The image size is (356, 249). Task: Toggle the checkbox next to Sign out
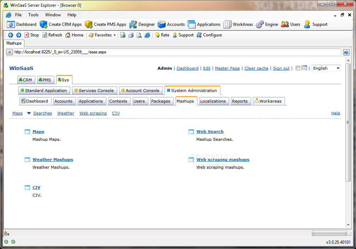[298, 68]
